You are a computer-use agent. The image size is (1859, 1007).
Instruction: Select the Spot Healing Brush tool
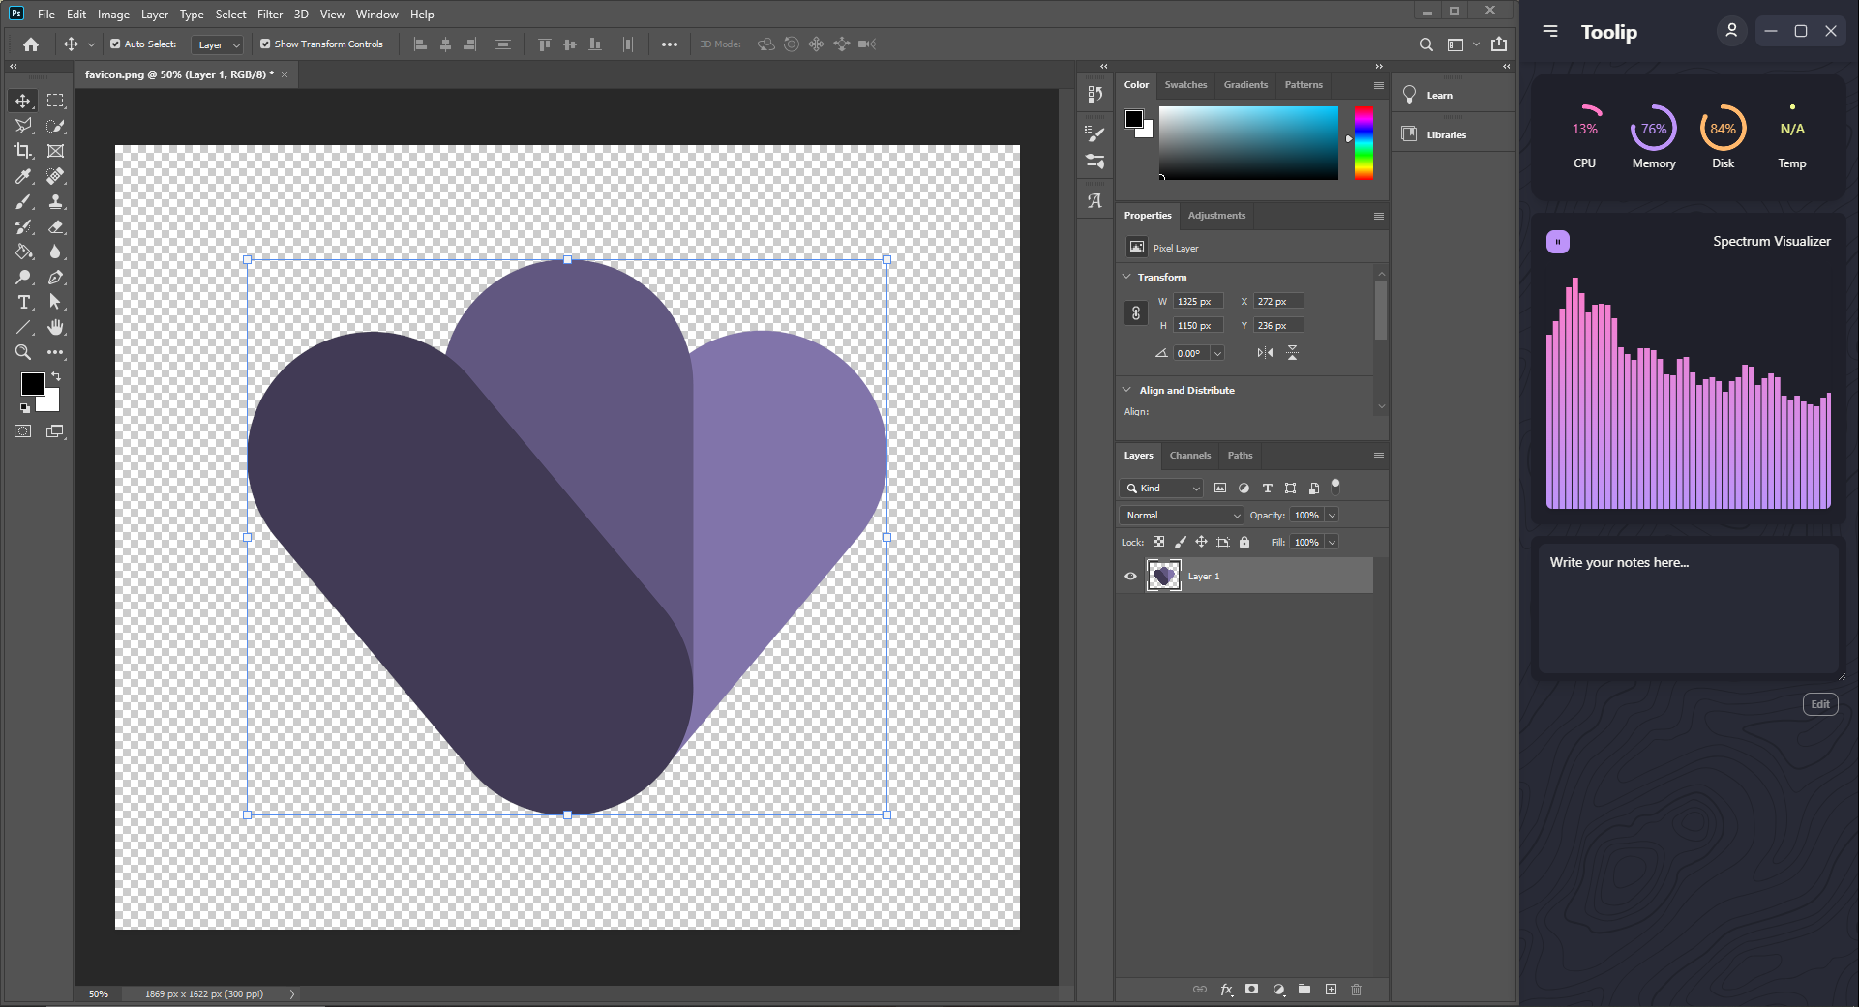[56, 176]
